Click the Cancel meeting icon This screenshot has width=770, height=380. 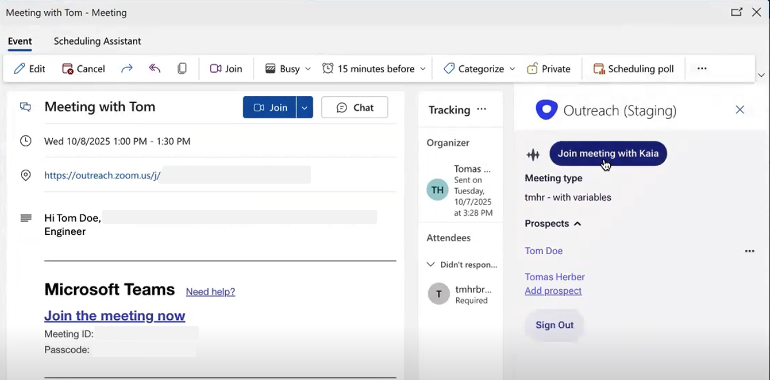tap(67, 69)
